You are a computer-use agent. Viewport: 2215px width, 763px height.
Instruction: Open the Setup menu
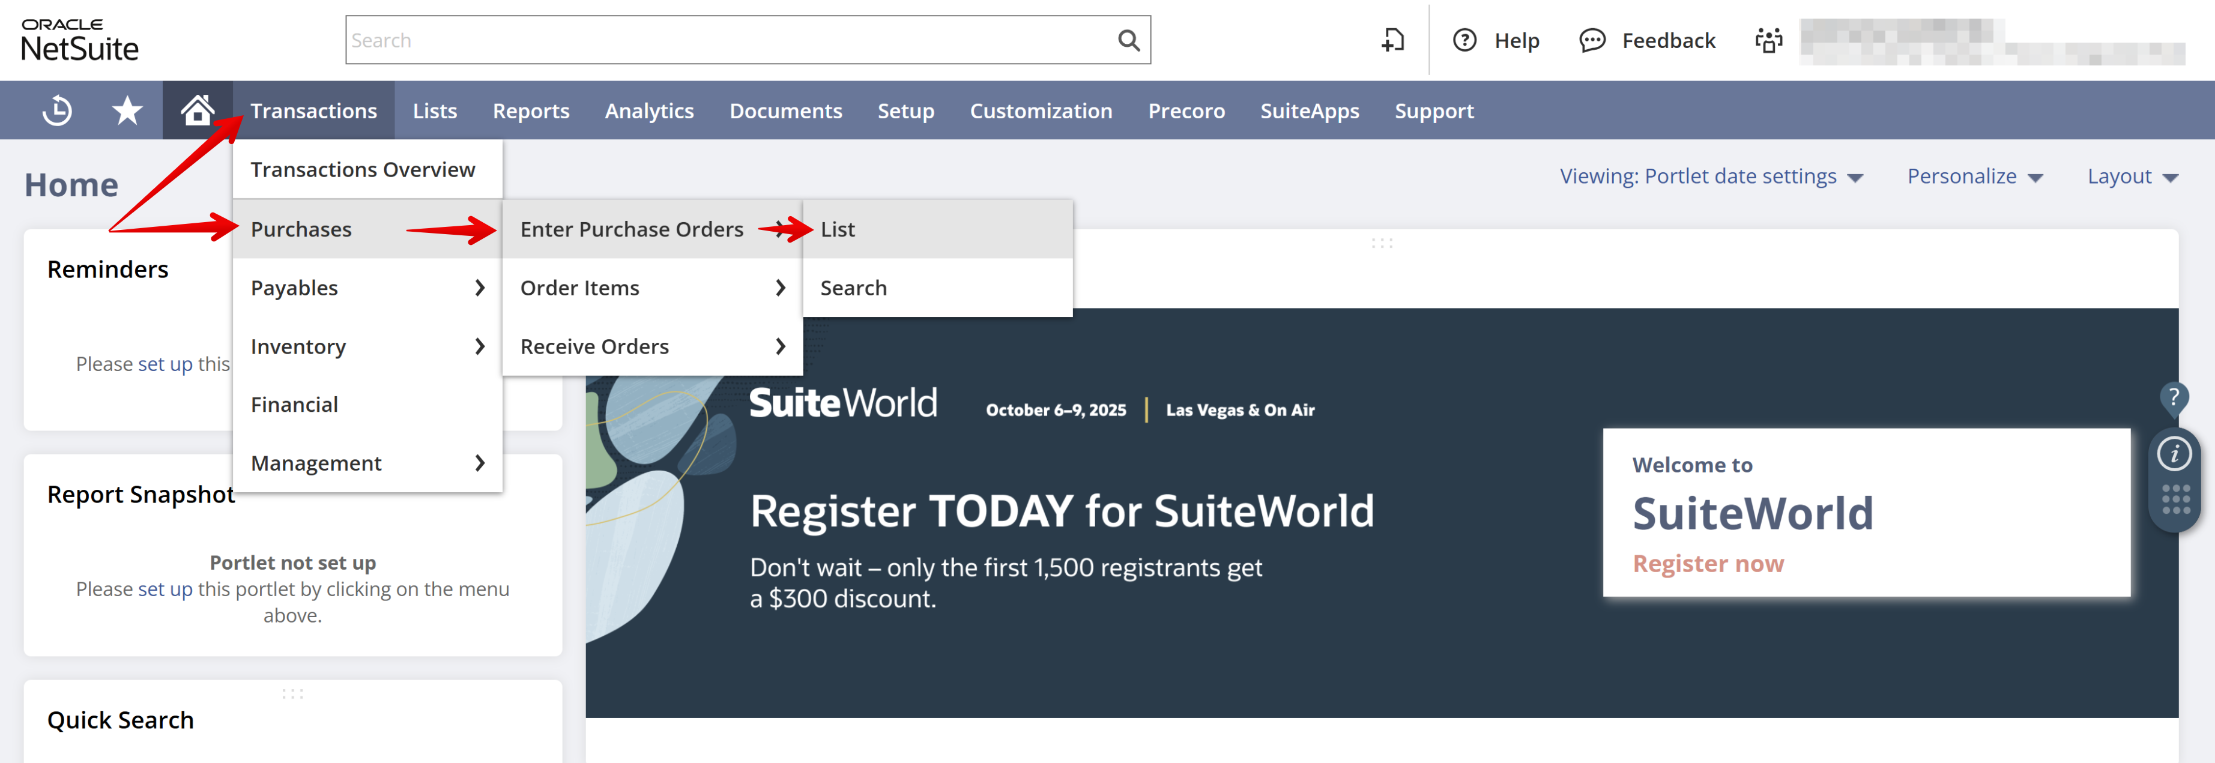click(905, 111)
